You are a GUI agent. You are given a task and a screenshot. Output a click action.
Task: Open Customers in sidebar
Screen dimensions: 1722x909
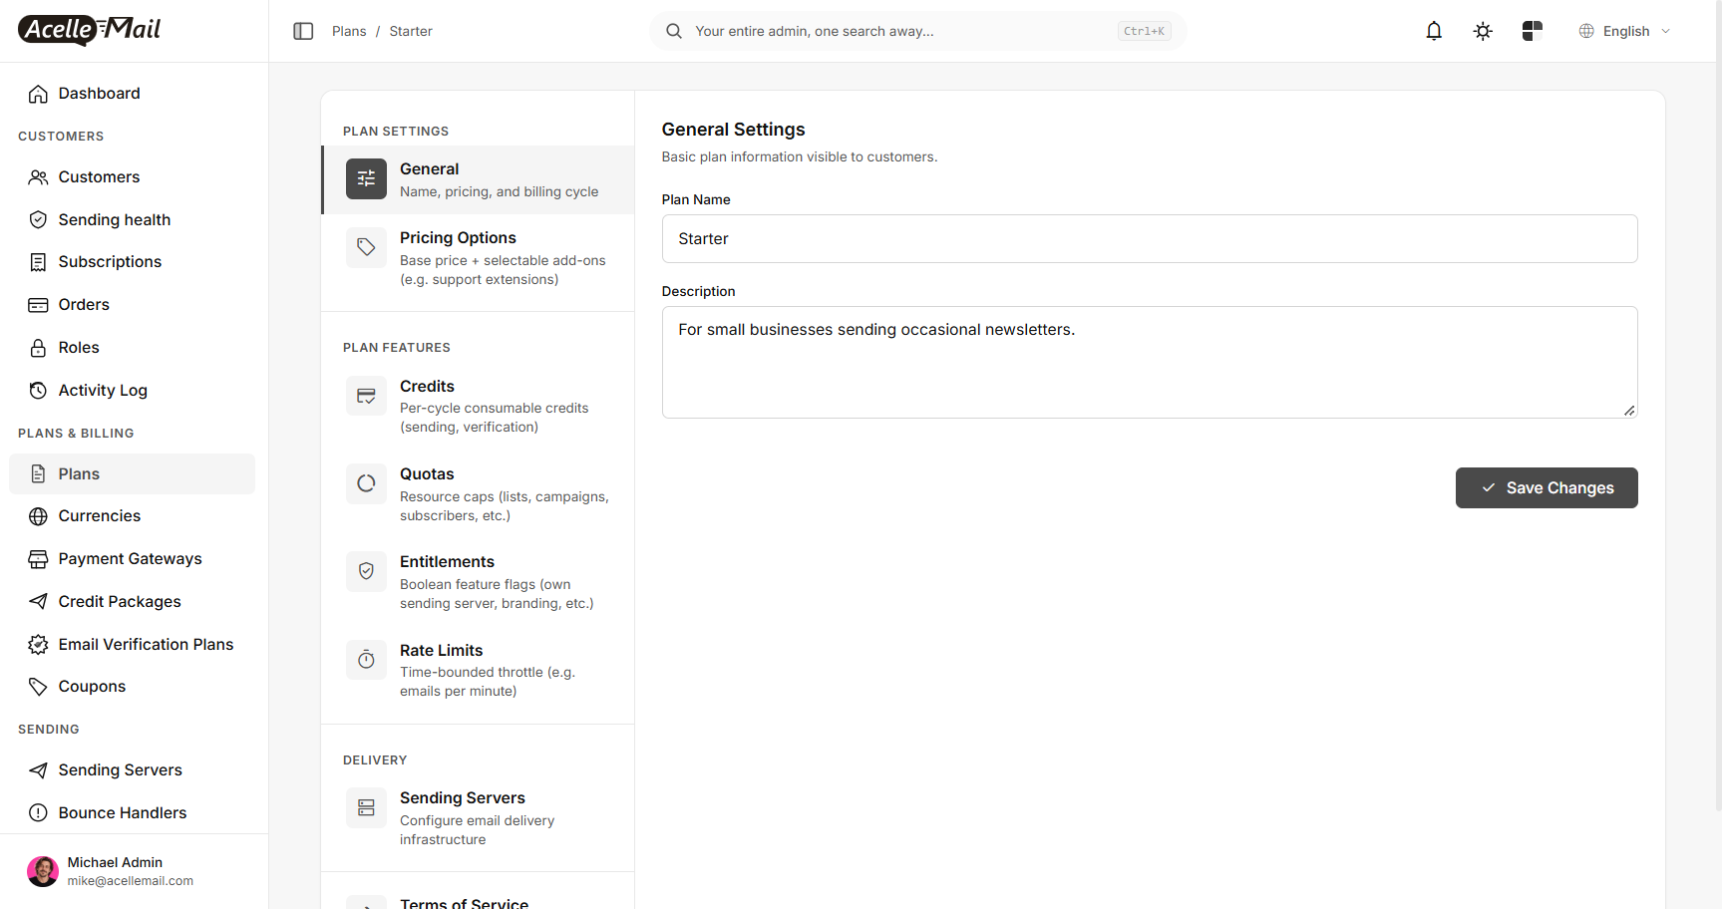coord(132,177)
